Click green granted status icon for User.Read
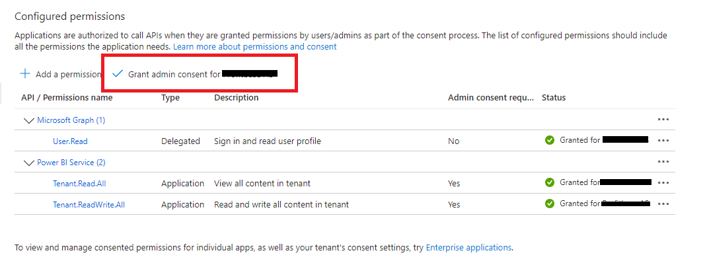Image resolution: width=707 pixels, height=263 pixels. click(x=549, y=140)
